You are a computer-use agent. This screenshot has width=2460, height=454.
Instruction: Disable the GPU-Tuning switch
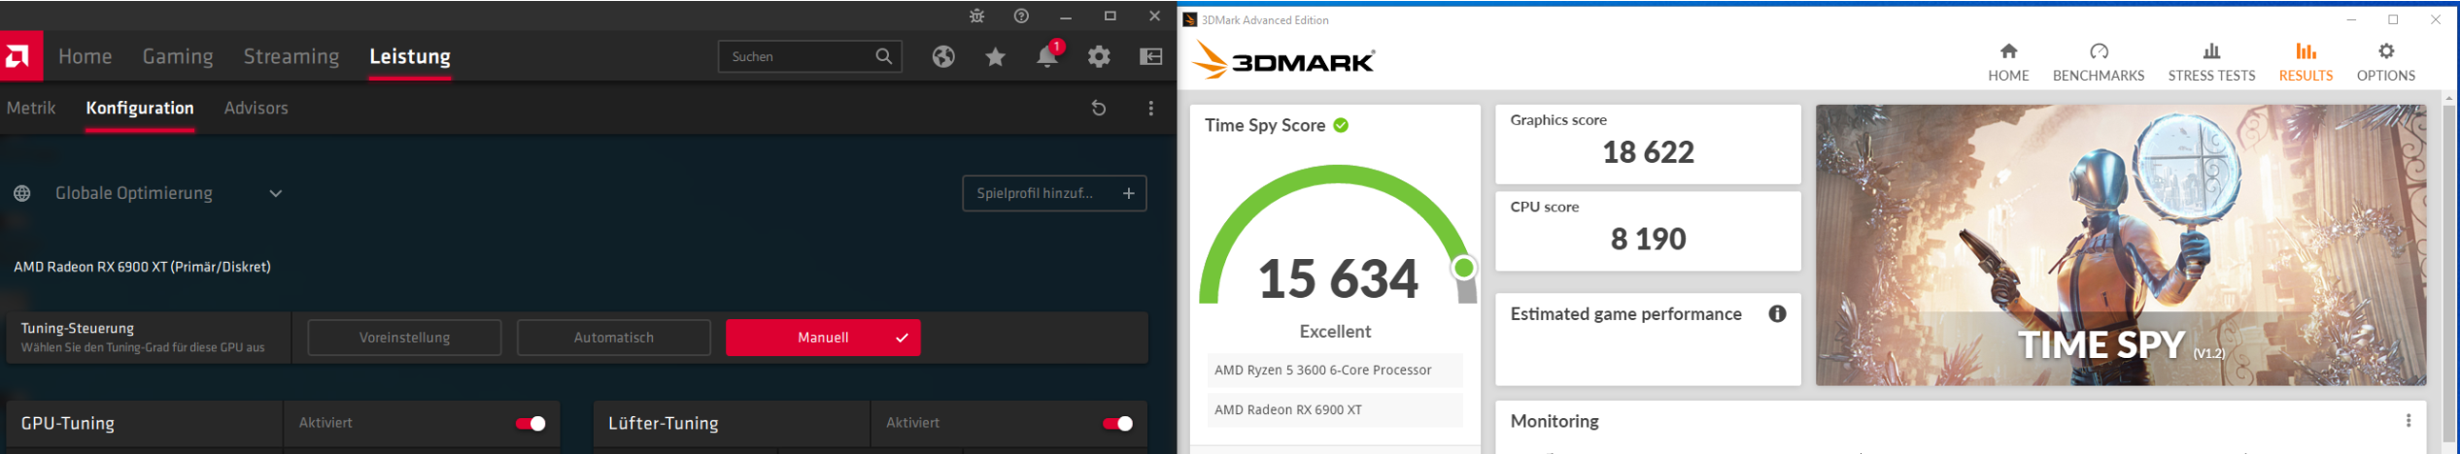pos(530,423)
